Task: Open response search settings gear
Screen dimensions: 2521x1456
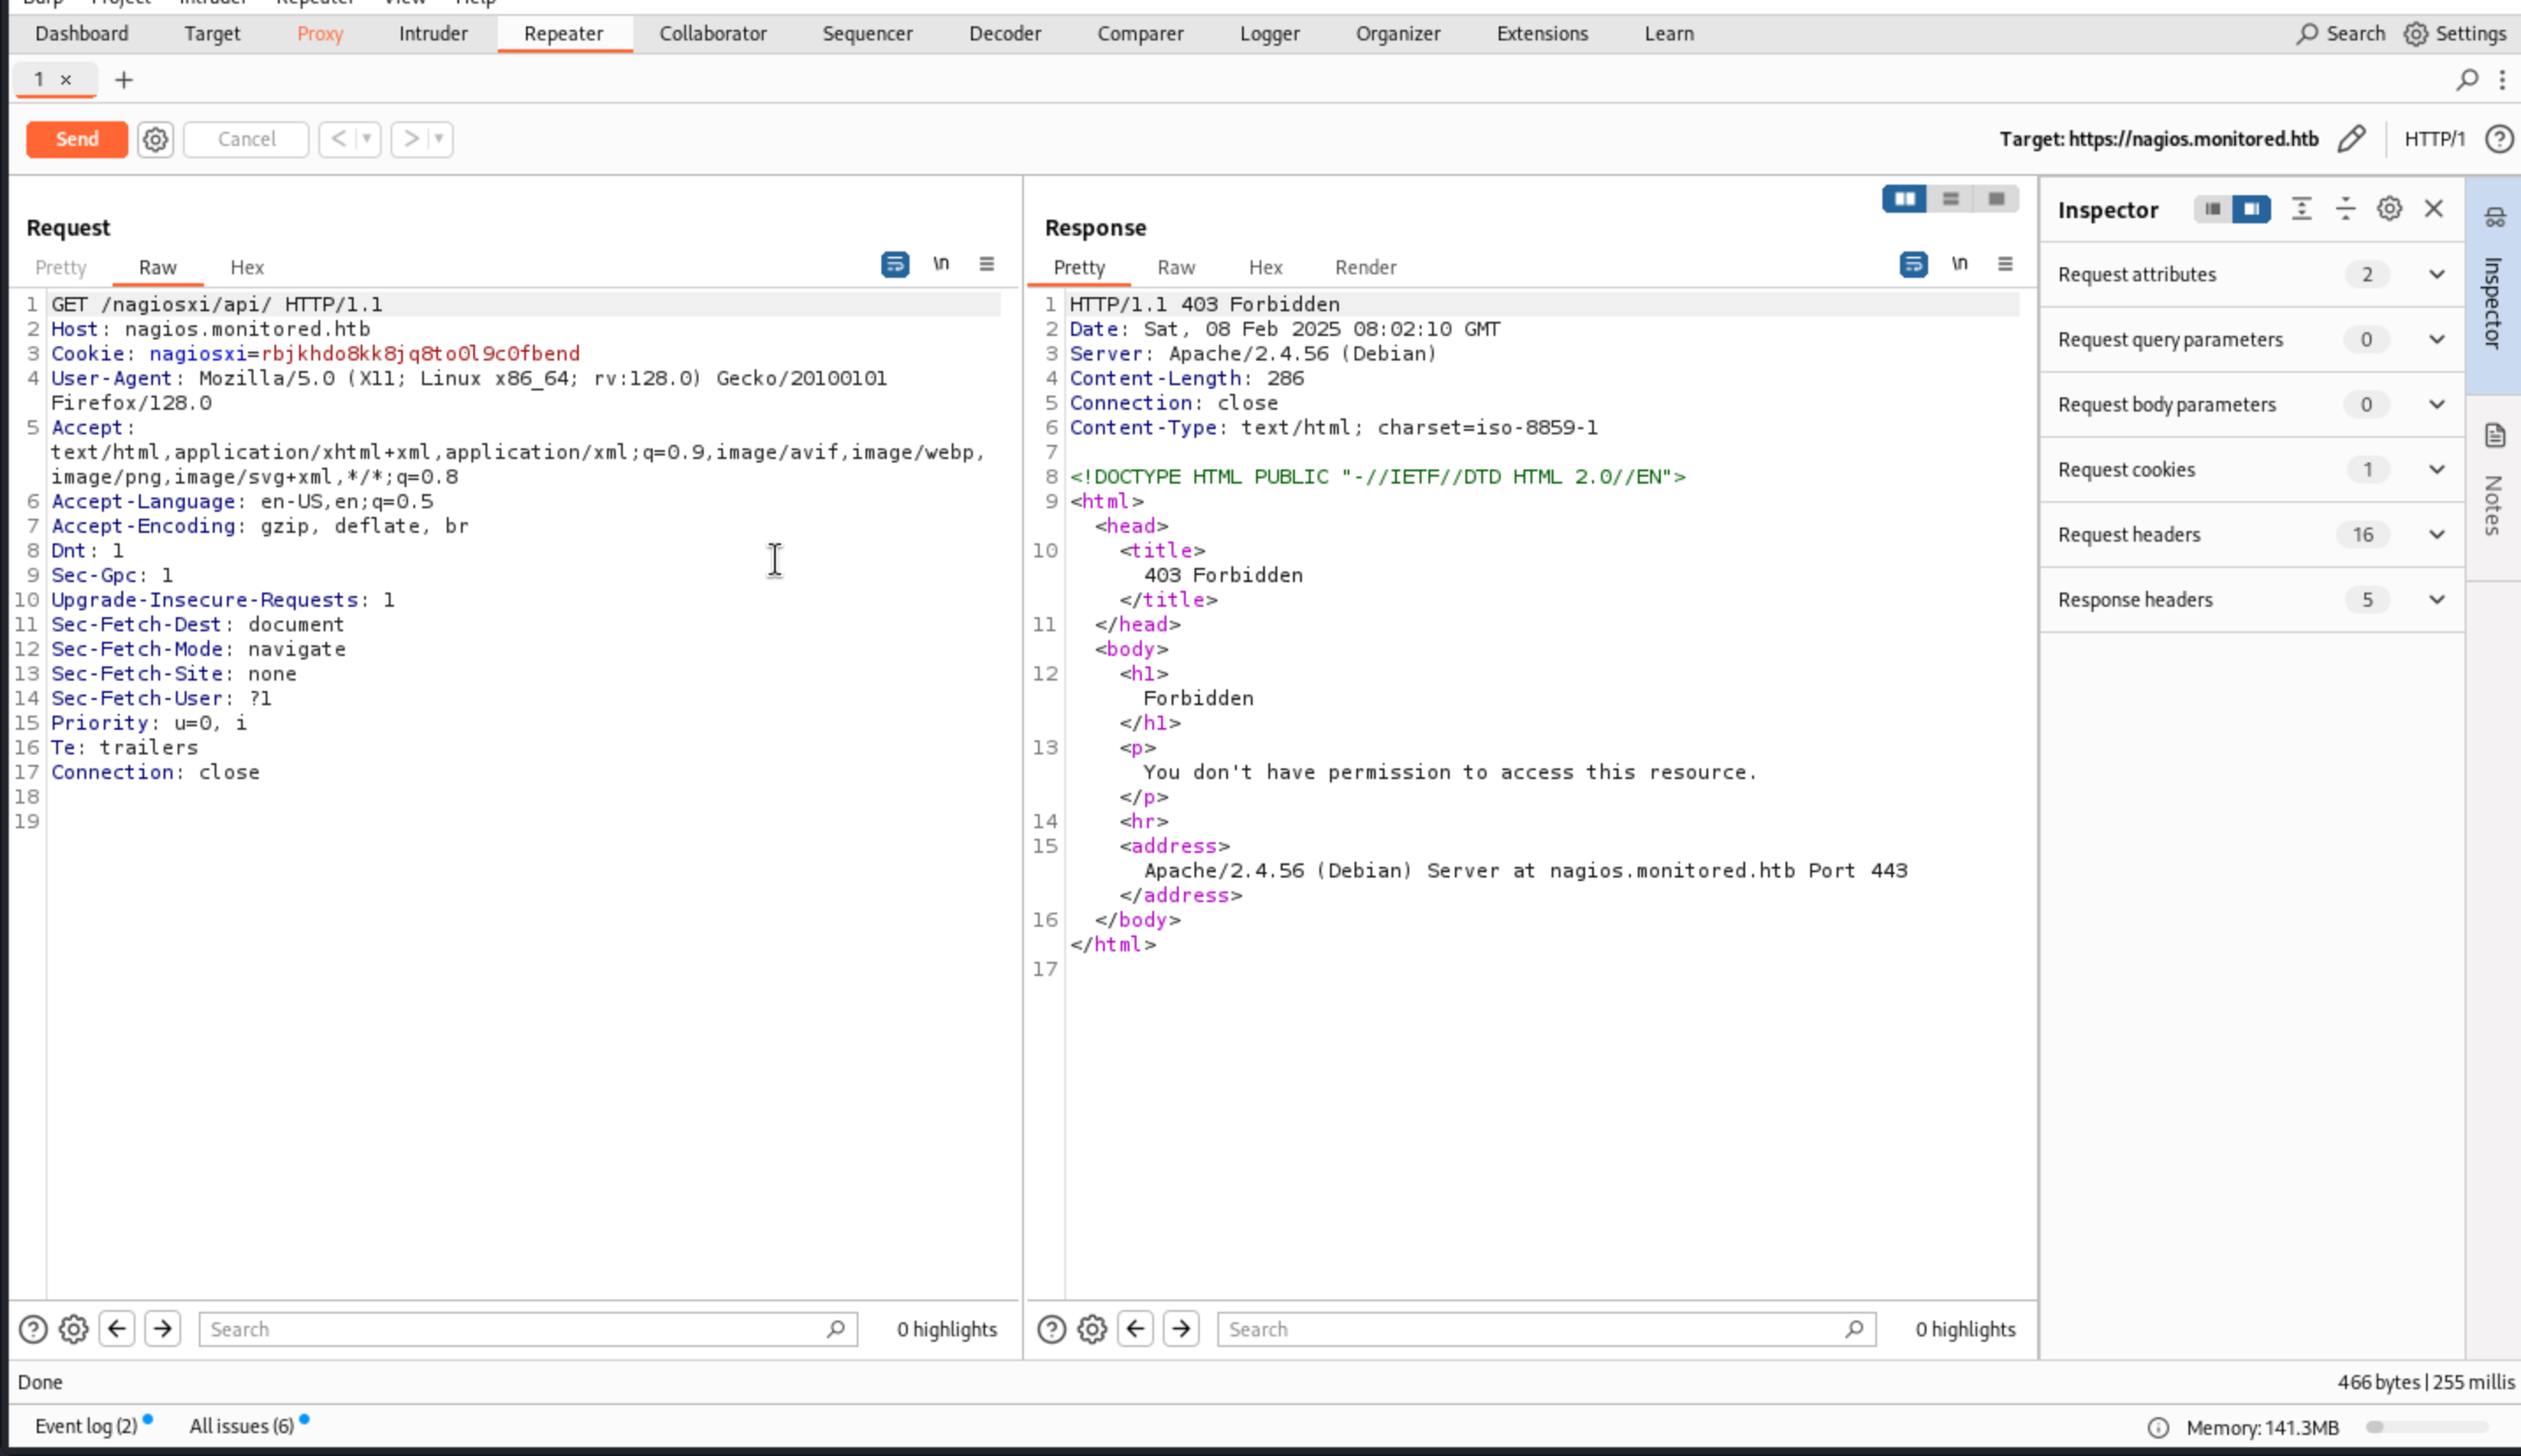Action: click(1092, 1329)
